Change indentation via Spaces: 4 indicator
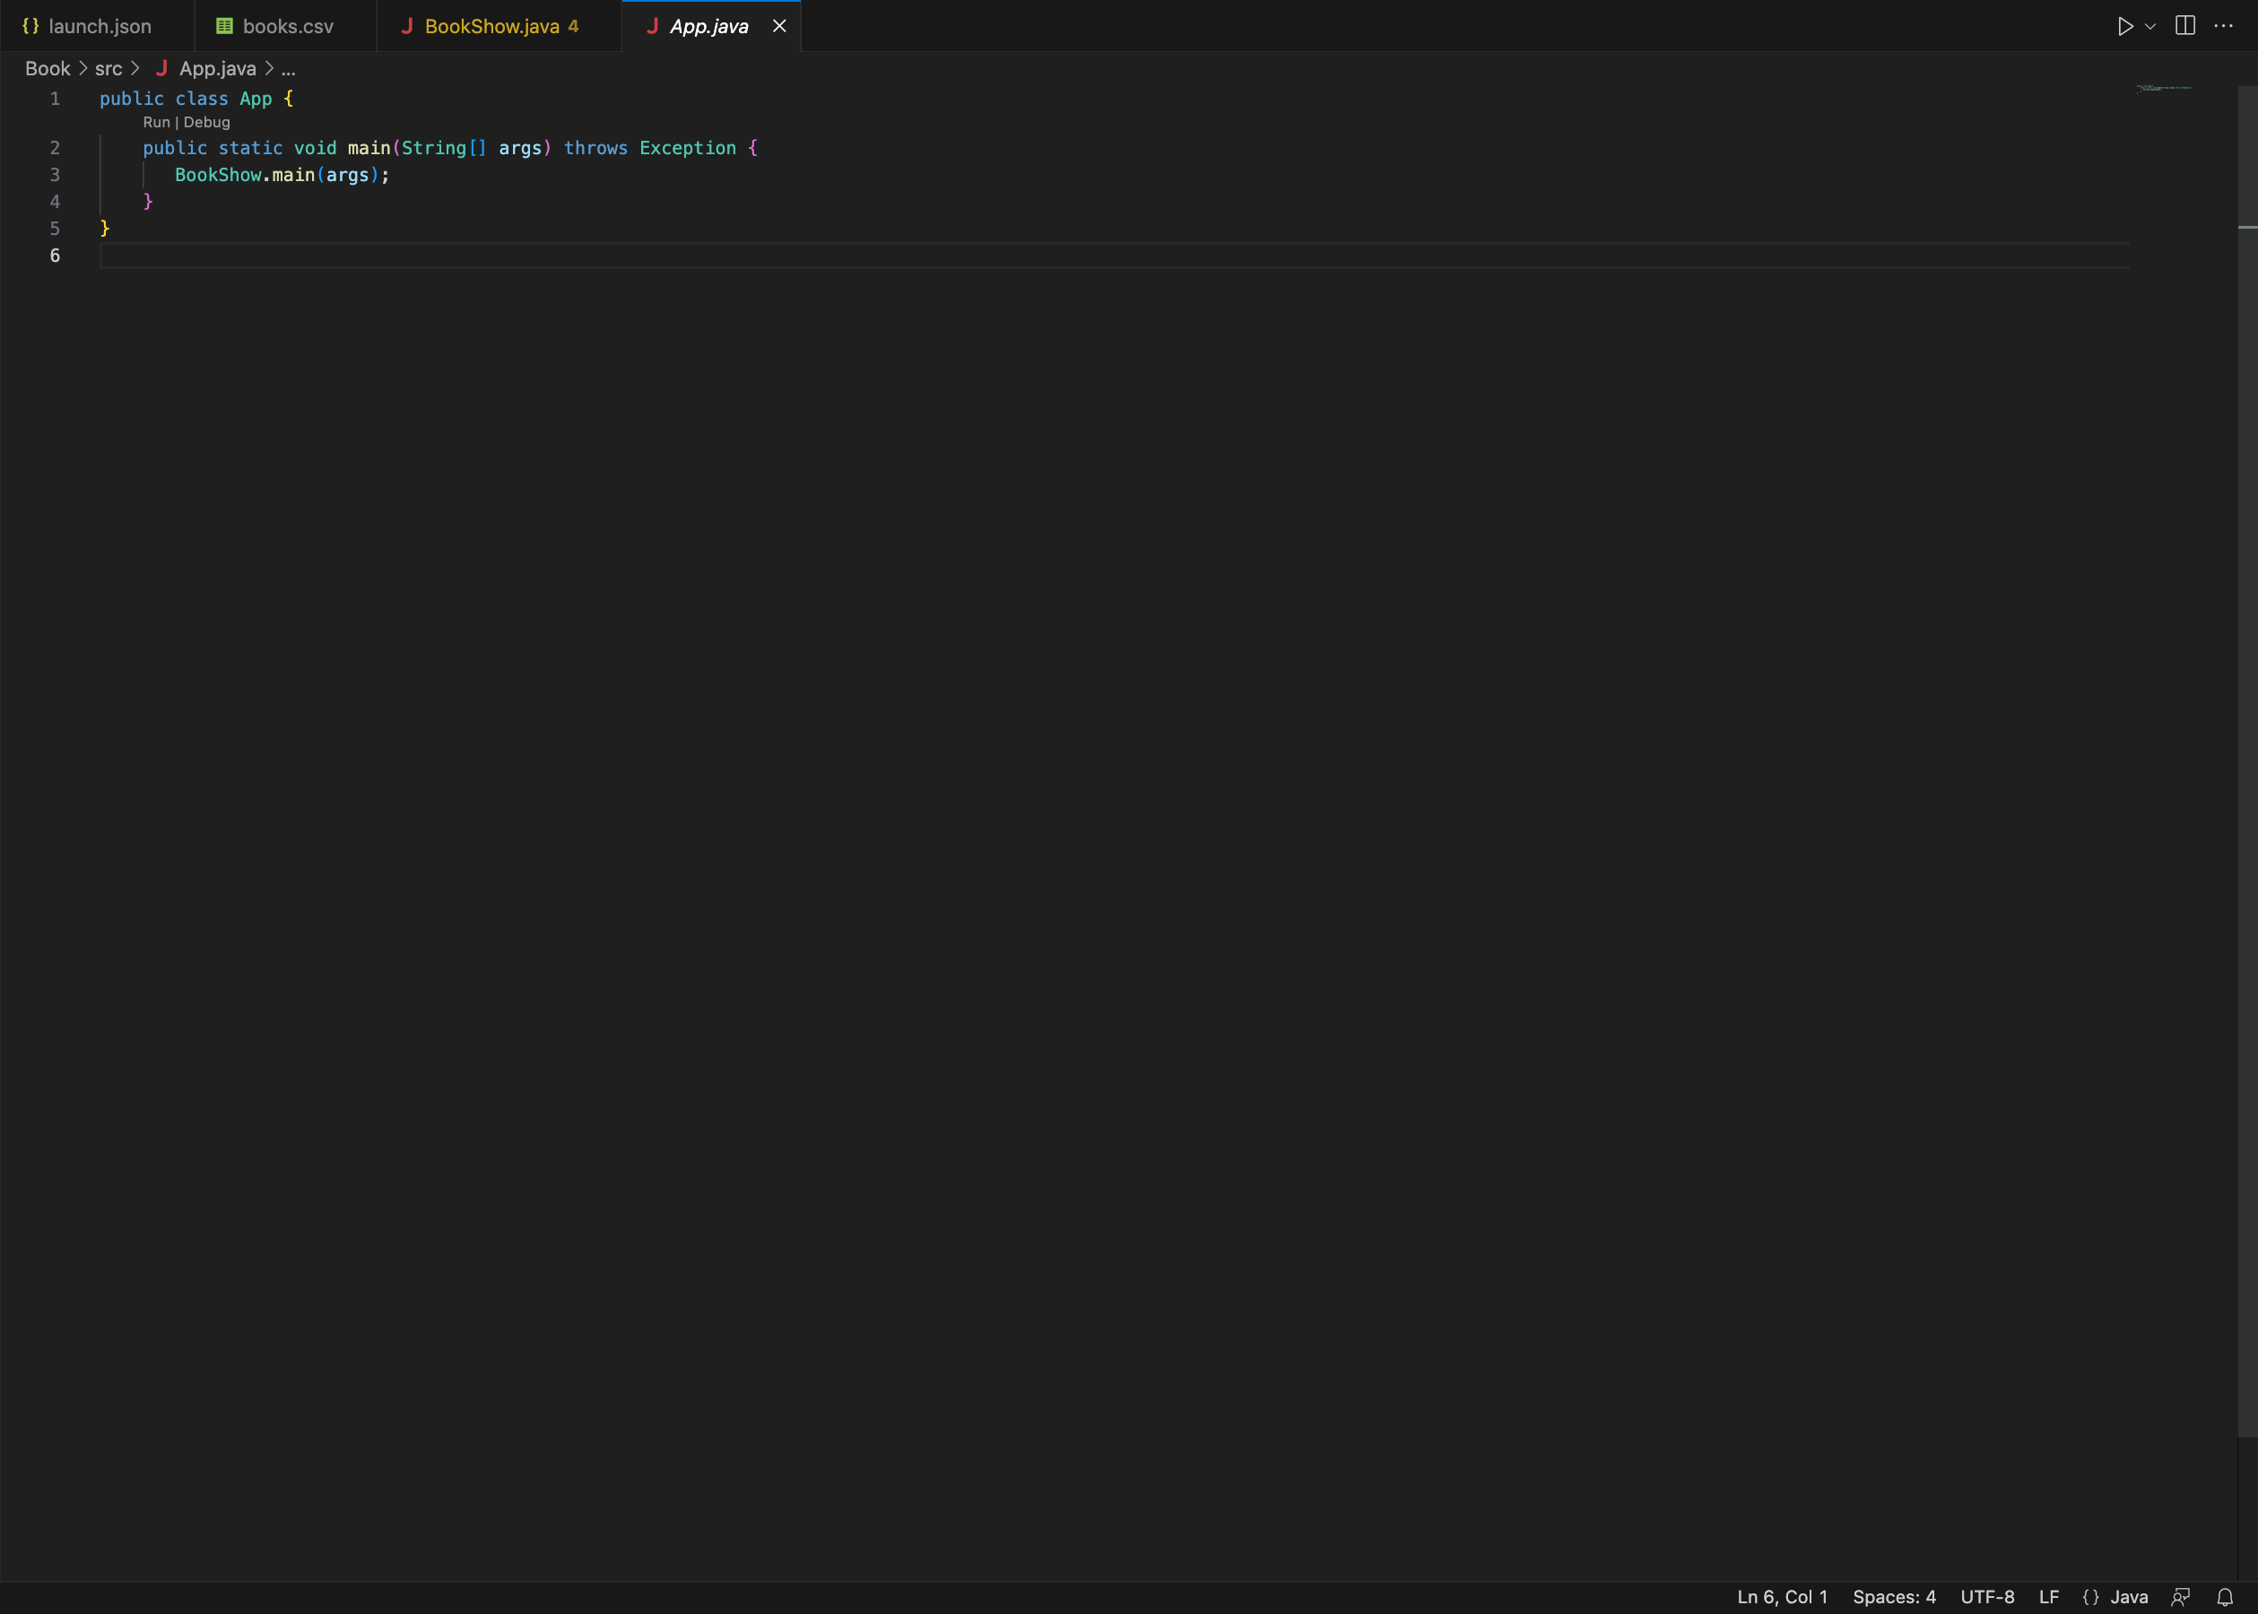Viewport: 2258px width, 1614px height. (x=1893, y=1597)
